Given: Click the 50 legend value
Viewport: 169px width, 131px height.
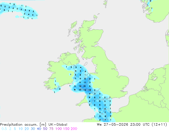Looking at the screenshot, I should point(45,129).
